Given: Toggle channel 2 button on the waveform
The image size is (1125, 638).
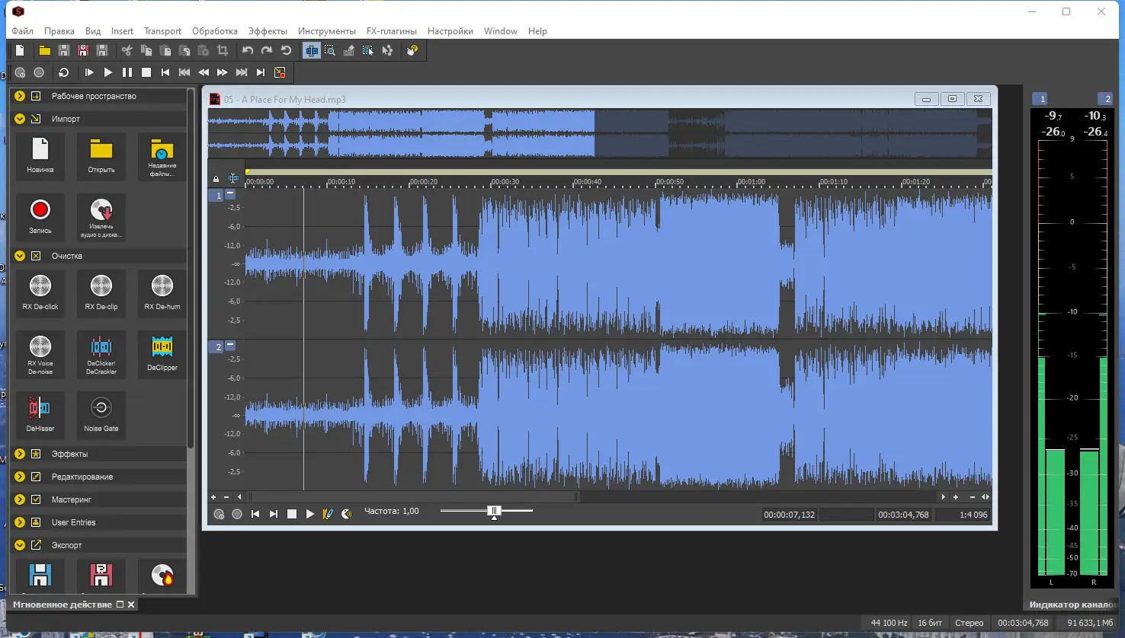Looking at the screenshot, I should pyautogui.click(x=216, y=347).
